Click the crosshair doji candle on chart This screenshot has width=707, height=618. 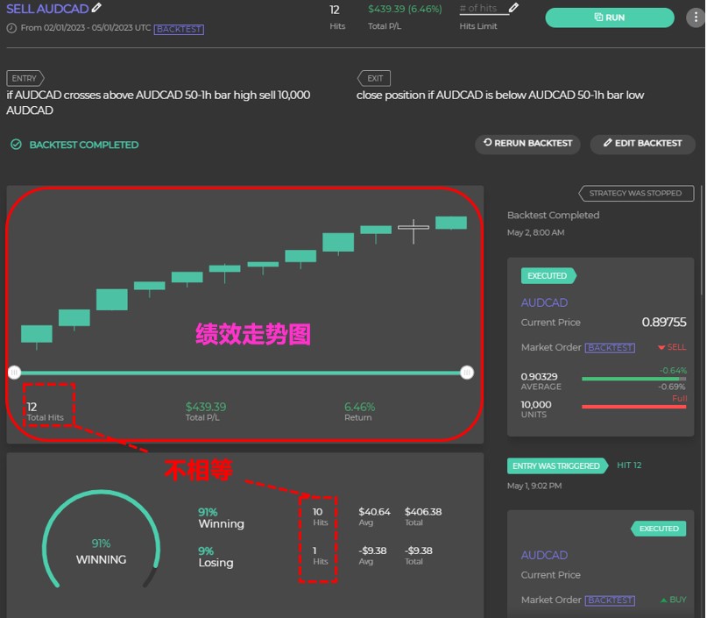(414, 229)
